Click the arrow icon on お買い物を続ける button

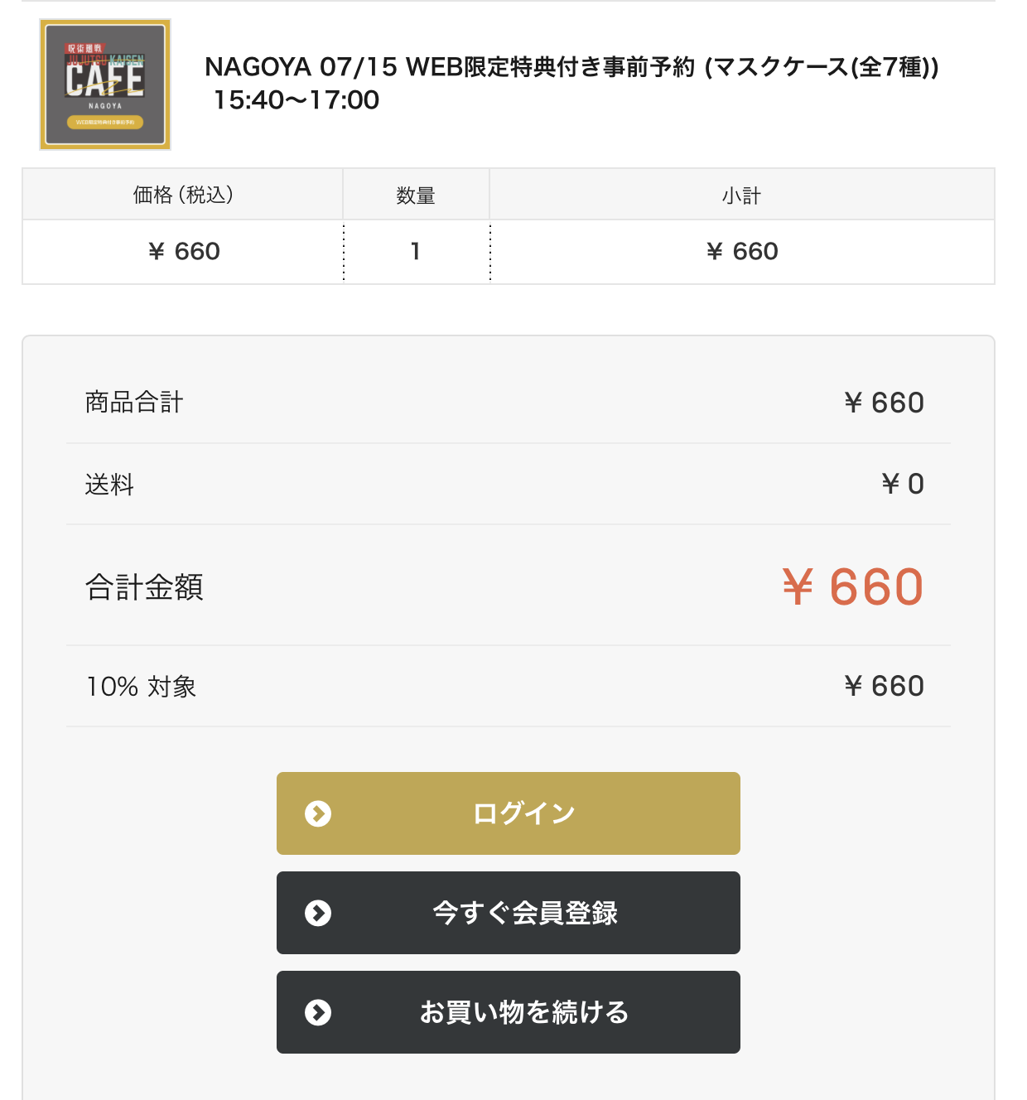318,1012
